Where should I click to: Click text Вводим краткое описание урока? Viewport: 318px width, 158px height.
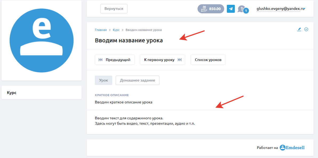(x=123, y=102)
